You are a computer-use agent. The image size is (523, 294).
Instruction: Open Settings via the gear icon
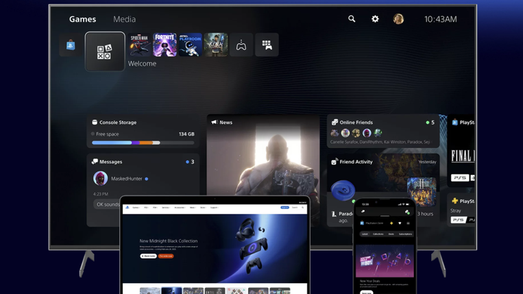375,19
